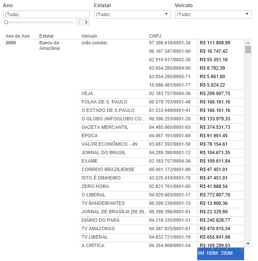Click the Ano de Ano column header
The height and width of the screenshot is (261, 258).
tap(17, 36)
